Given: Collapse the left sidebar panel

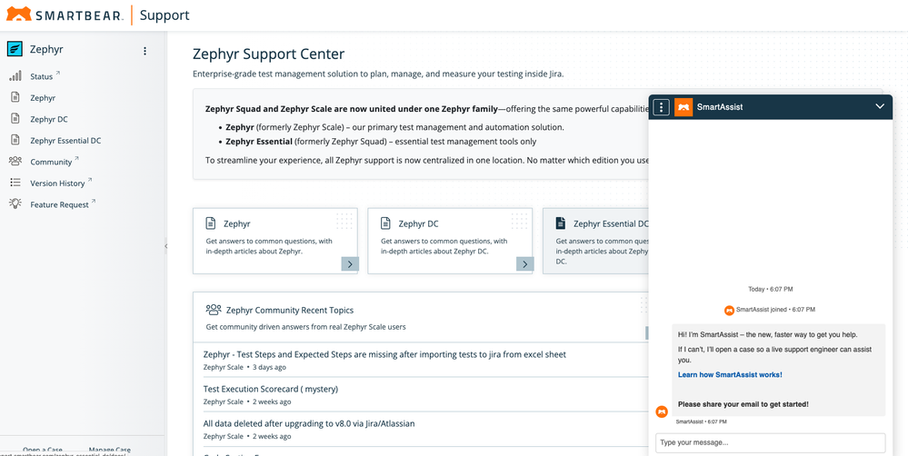Looking at the screenshot, I should click(165, 246).
